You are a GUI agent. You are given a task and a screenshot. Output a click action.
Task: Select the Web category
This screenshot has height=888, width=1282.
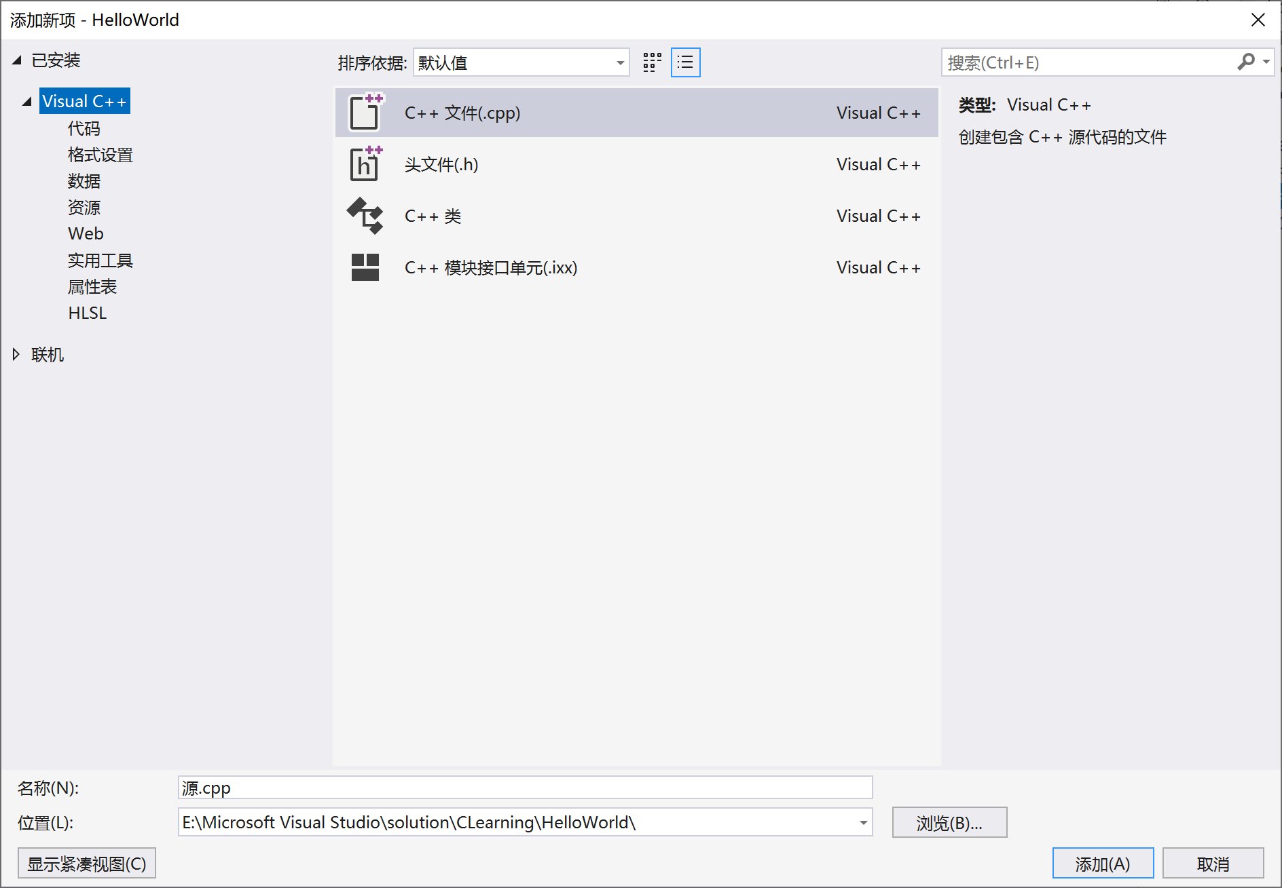pyautogui.click(x=86, y=233)
